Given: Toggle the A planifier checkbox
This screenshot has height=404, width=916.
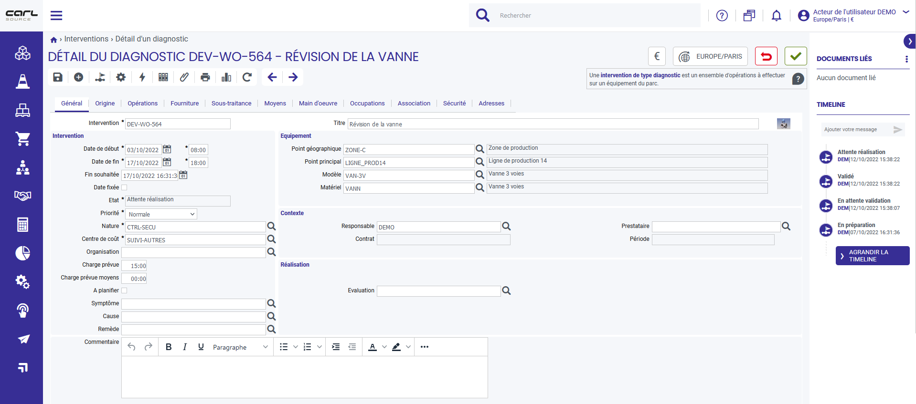Looking at the screenshot, I should 124,290.
